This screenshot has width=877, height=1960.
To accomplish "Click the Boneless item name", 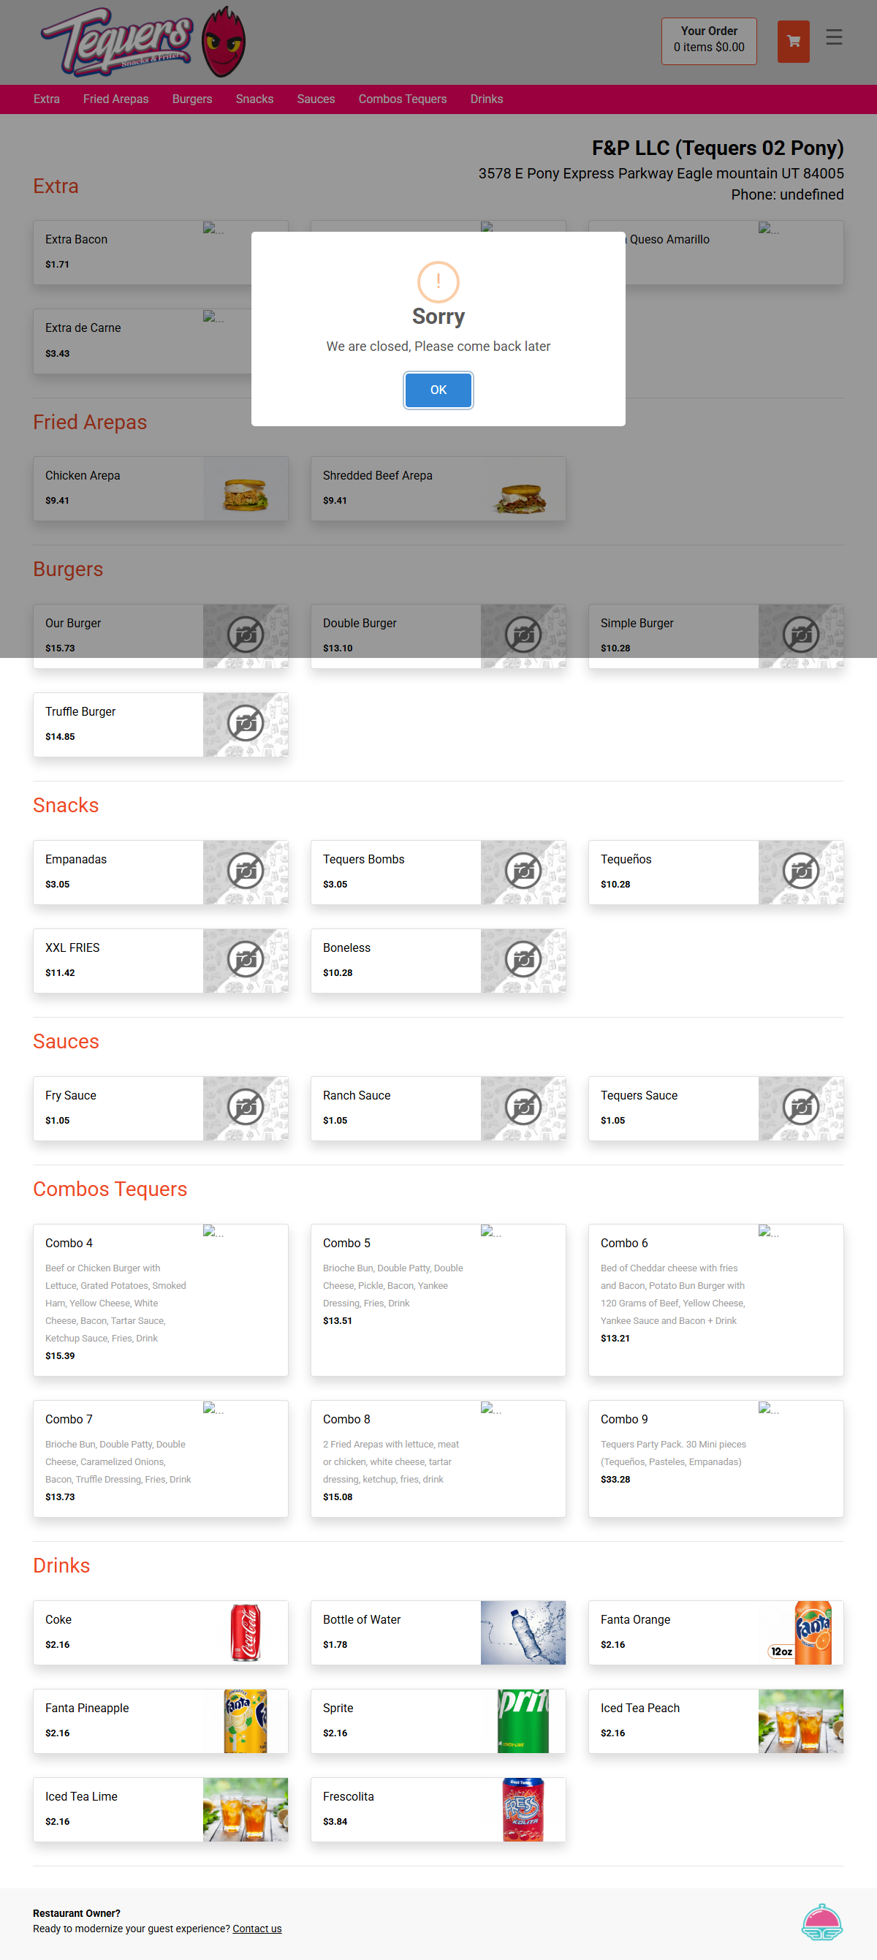I will click(x=346, y=947).
